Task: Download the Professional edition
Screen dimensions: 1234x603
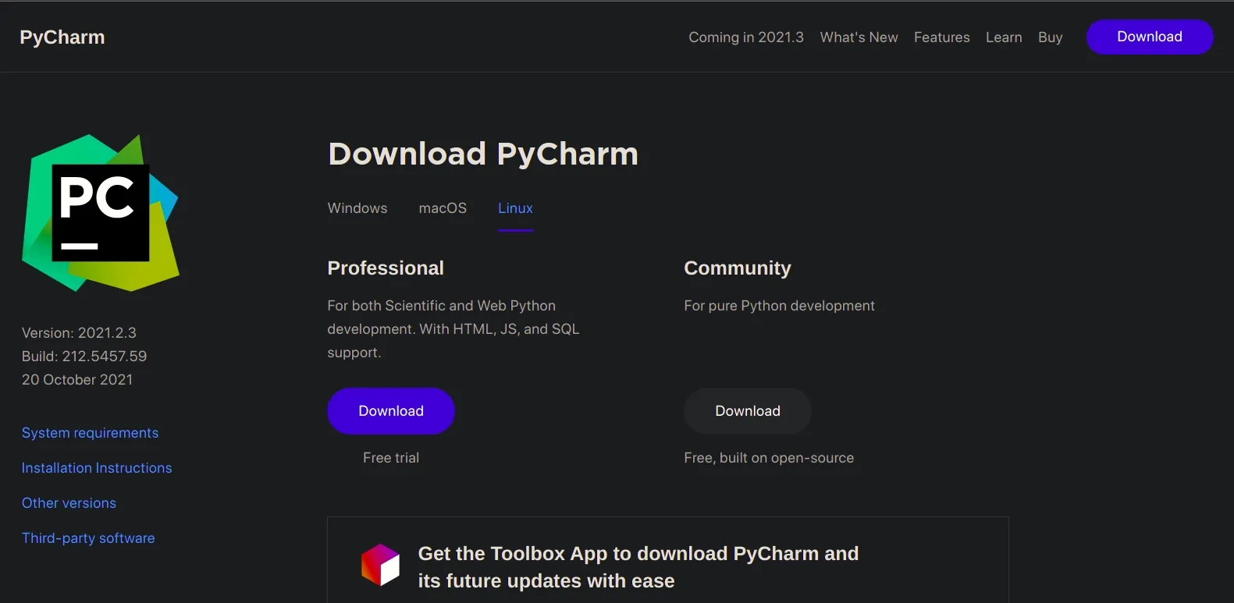Action: 391,411
